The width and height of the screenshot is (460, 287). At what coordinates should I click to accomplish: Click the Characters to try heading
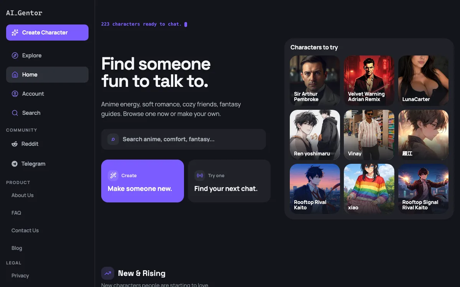coord(314,47)
